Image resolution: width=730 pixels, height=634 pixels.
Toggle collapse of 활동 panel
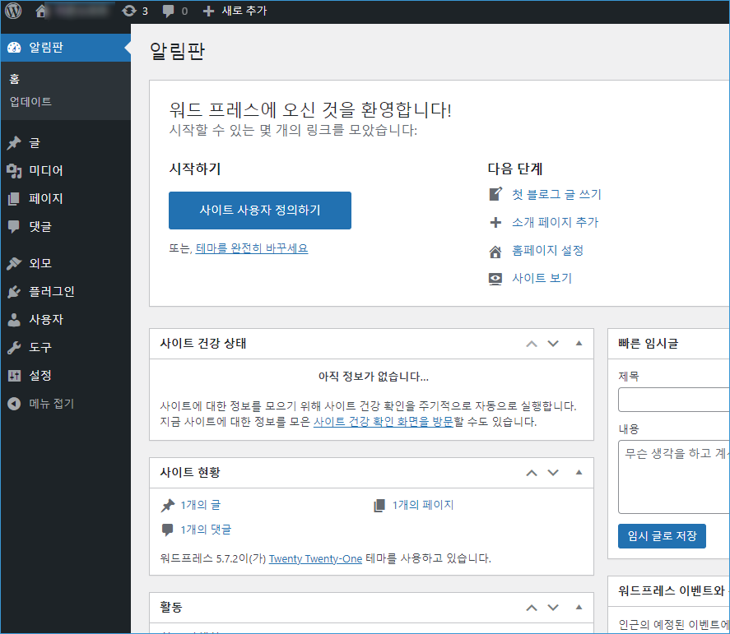[x=579, y=608]
